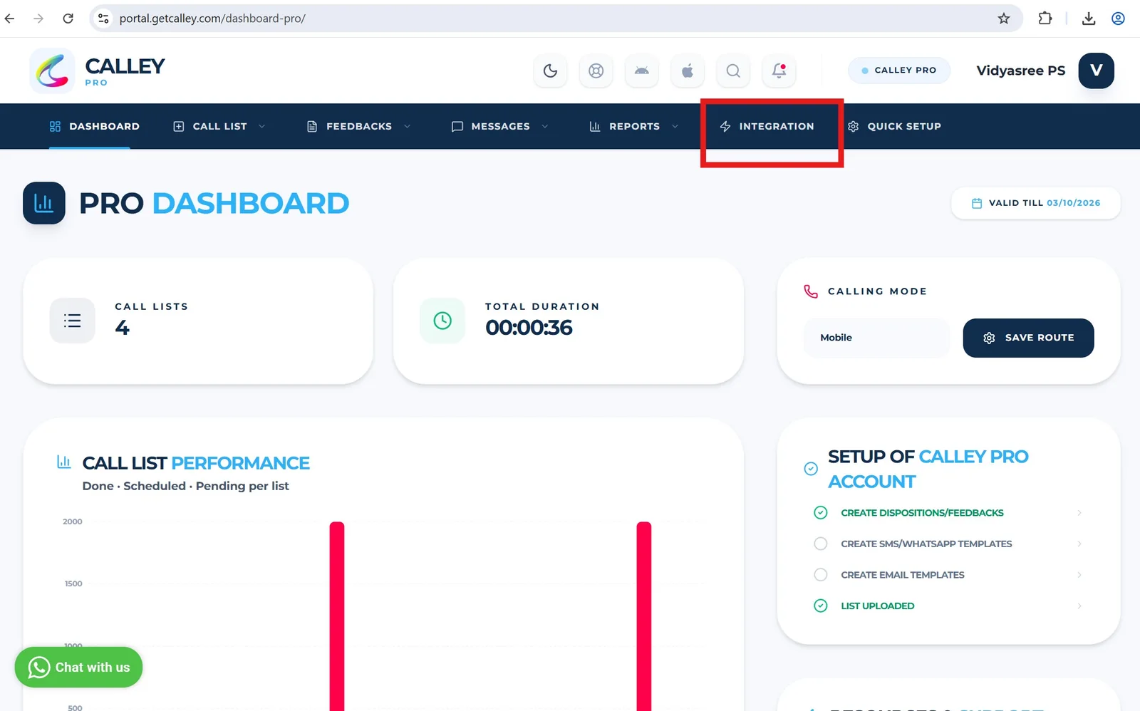Click the Save Route button
Image resolution: width=1140 pixels, height=711 pixels.
[1028, 338]
